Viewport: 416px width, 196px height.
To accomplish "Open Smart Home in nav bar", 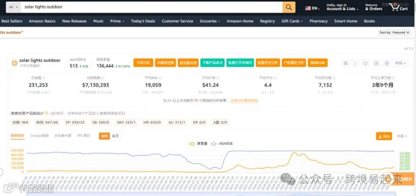I will (346, 21).
